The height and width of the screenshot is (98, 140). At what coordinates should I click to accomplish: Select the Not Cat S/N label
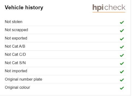(15, 63)
